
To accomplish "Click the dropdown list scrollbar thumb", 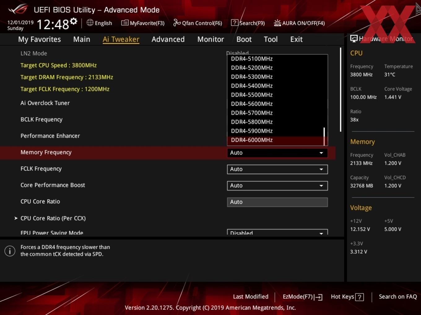I will point(324,136).
